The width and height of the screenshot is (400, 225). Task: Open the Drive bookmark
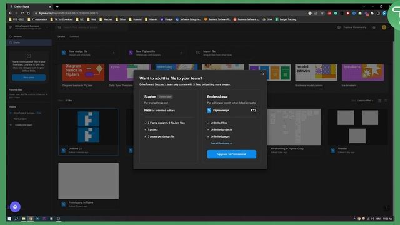tap(267, 19)
